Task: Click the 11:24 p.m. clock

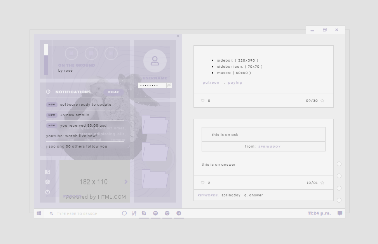Action: click(x=319, y=213)
